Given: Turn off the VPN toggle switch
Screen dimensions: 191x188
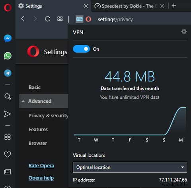Looking at the screenshot, I should pos(81,49).
